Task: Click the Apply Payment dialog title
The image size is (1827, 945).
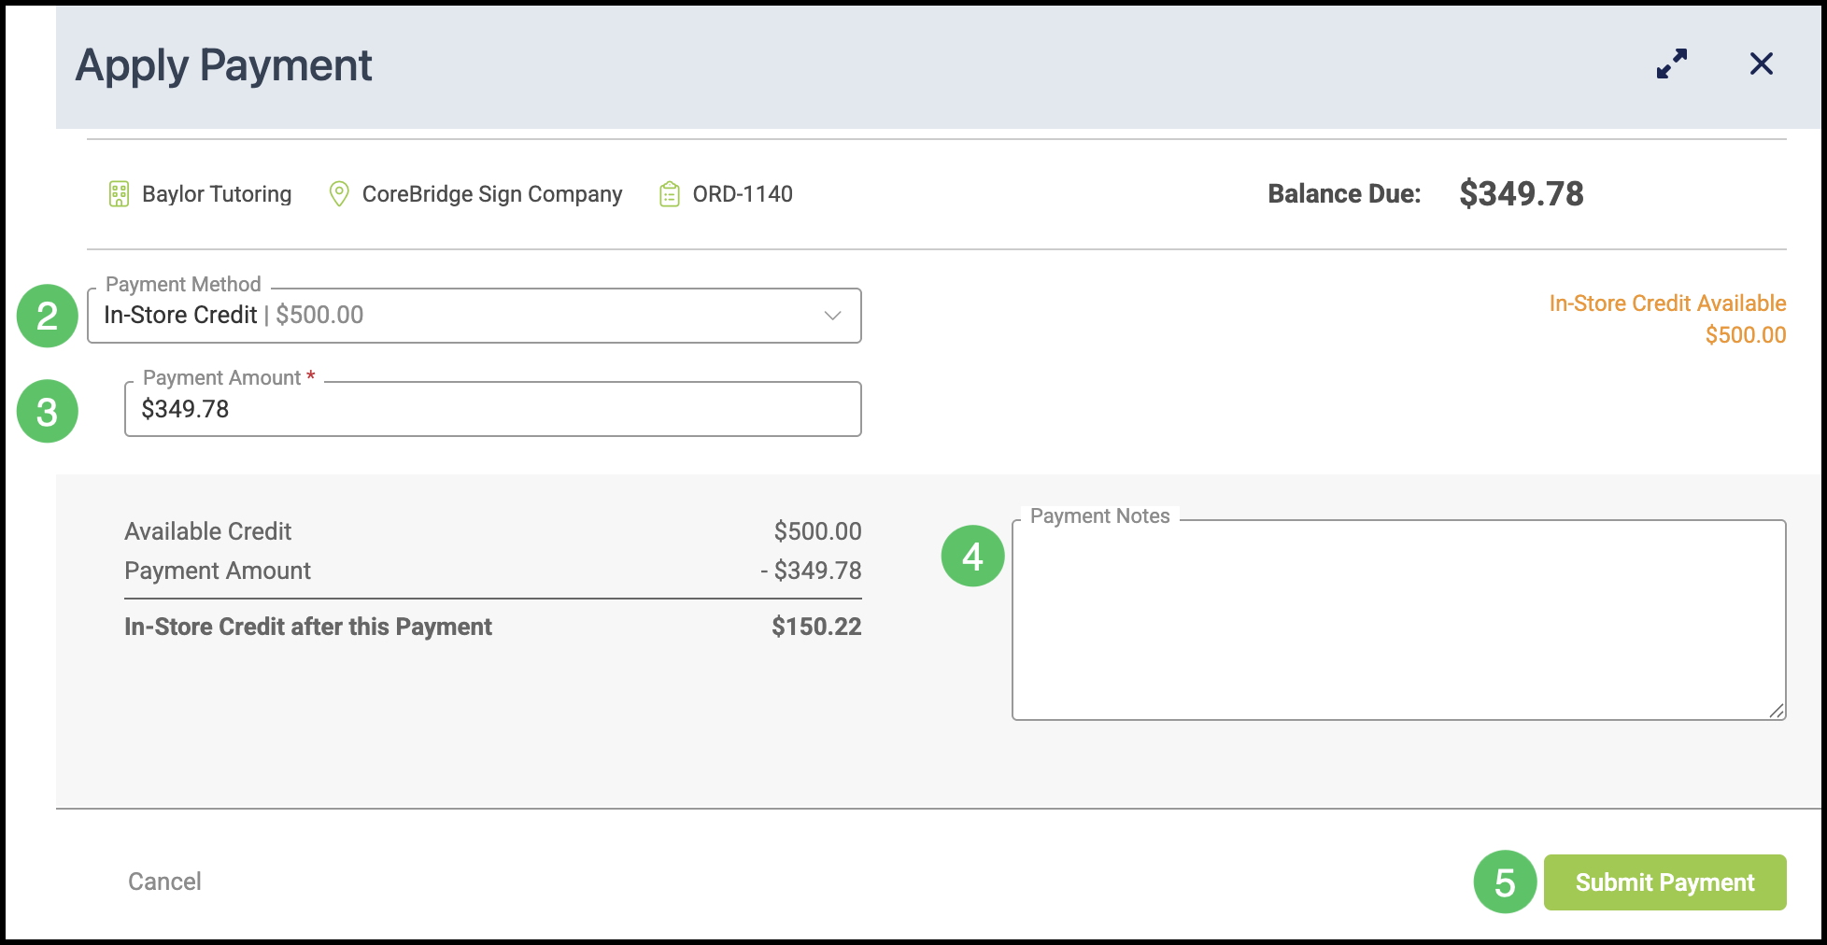Action: click(224, 65)
